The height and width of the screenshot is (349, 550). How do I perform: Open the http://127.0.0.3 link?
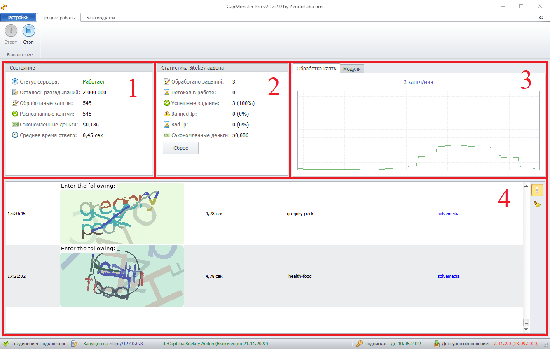pyautogui.click(x=126, y=344)
